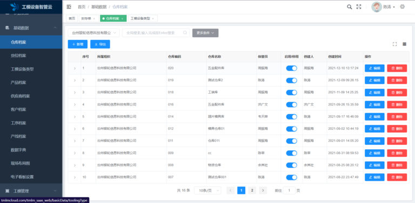Viewport: 415px width, 203px height.
Task: Toggle status switch for 模具仓库01
Action: click(x=291, y=129)
